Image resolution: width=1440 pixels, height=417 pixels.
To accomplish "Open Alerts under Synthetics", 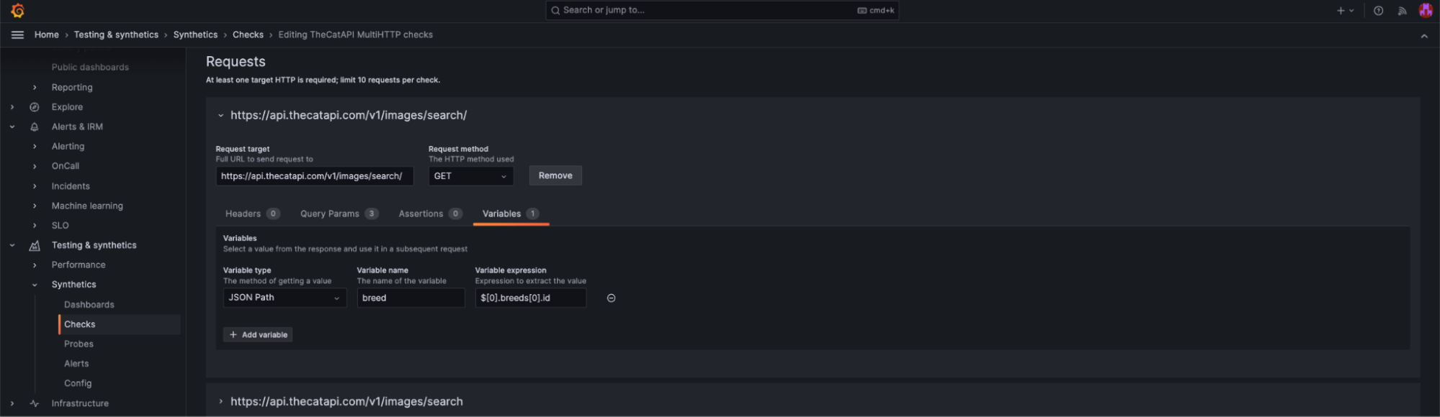I will [76, 364].
